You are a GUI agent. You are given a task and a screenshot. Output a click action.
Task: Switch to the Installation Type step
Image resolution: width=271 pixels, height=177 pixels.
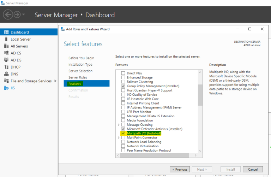click(x=80, y=65)
